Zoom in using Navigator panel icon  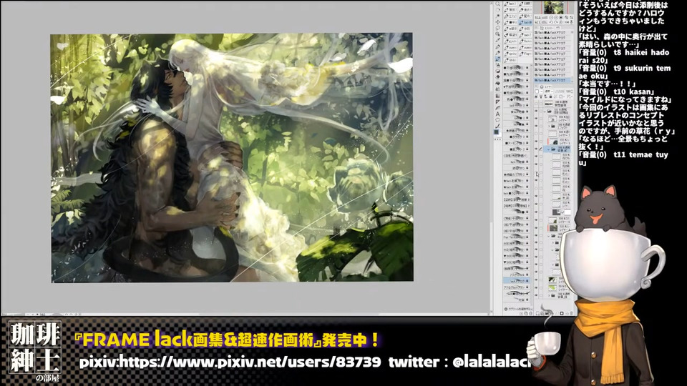[555, 17]
